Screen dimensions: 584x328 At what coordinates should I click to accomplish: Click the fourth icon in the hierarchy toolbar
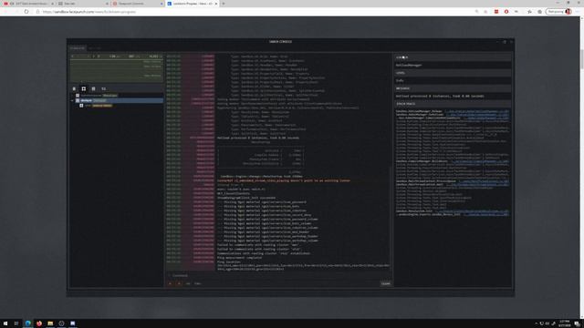pos(103,89)
